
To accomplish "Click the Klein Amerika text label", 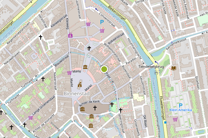I will pos(181,110).
